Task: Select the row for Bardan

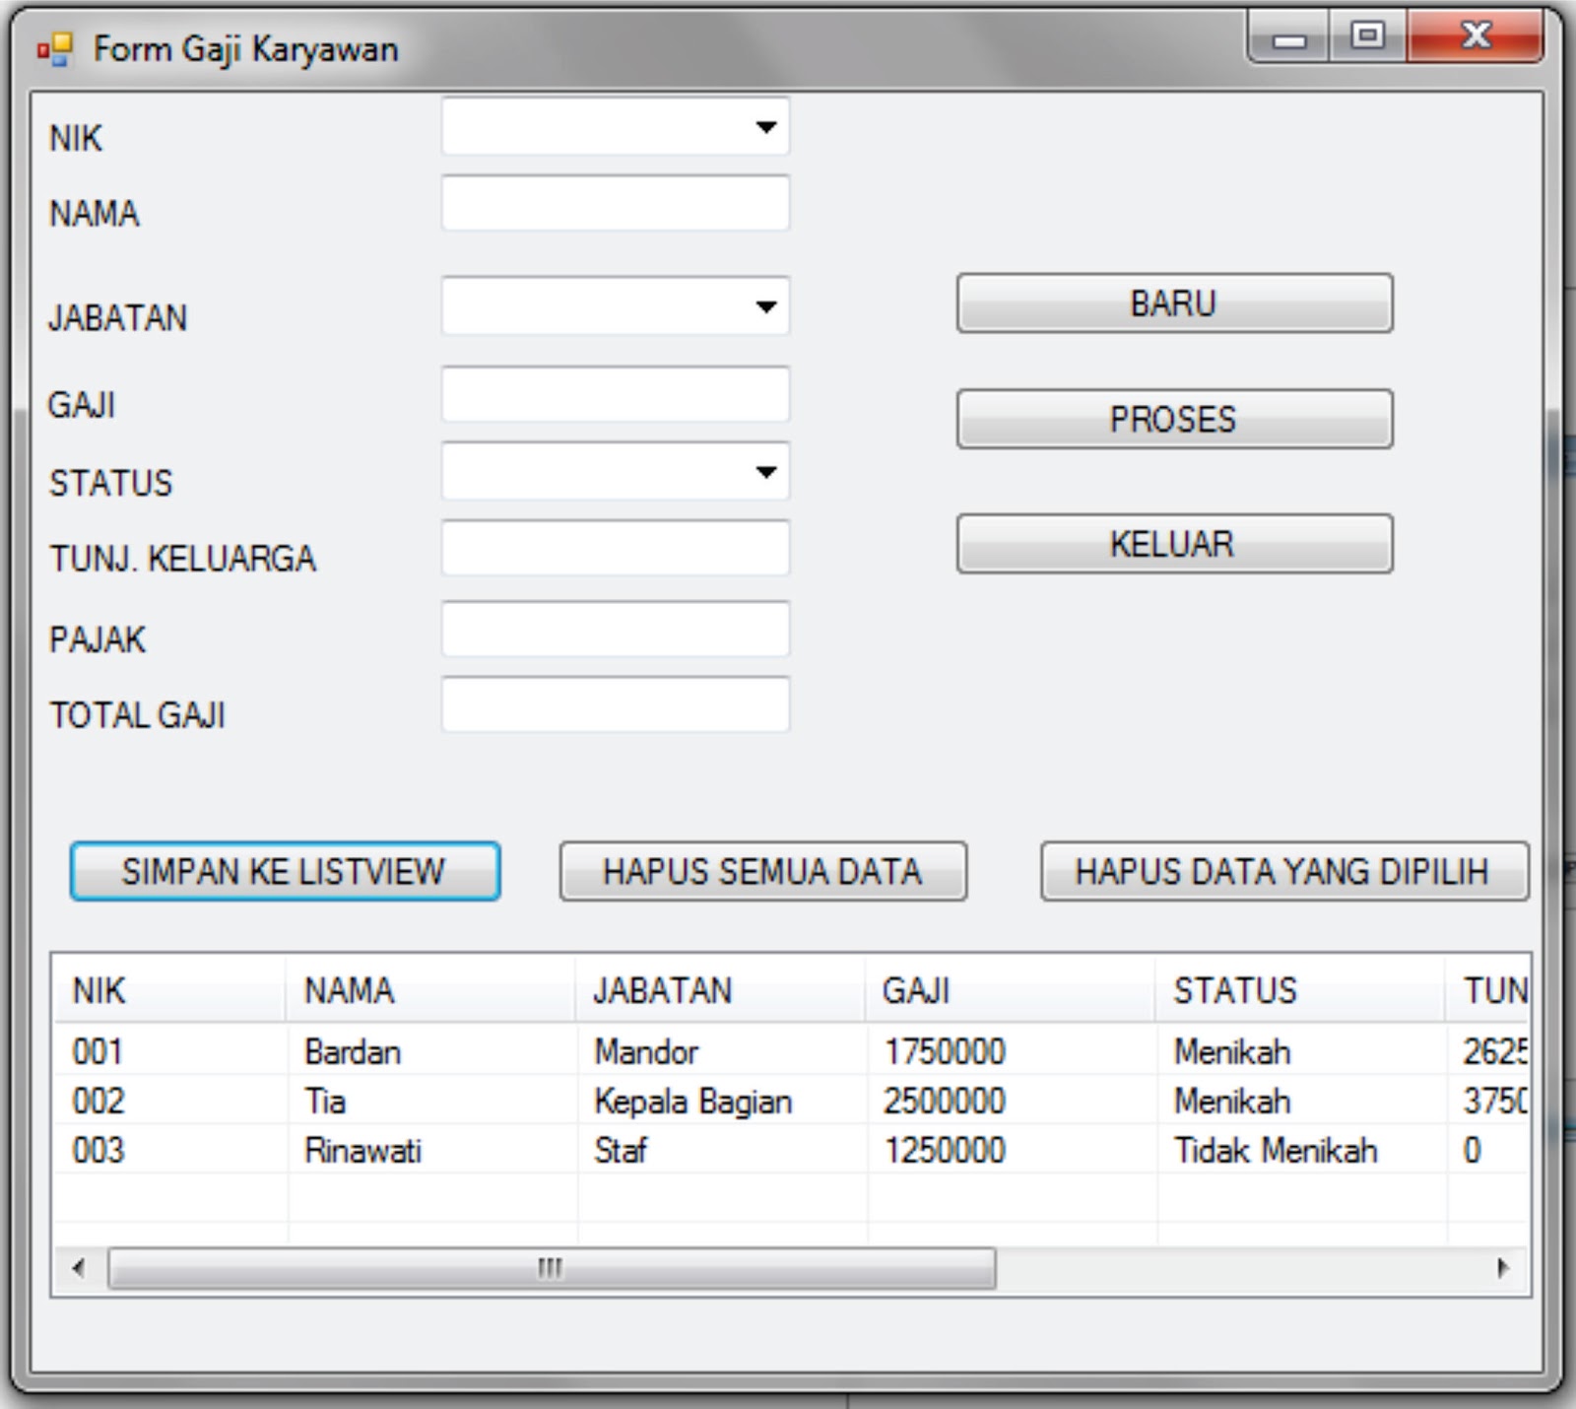Action: (x=394, y=1051)
